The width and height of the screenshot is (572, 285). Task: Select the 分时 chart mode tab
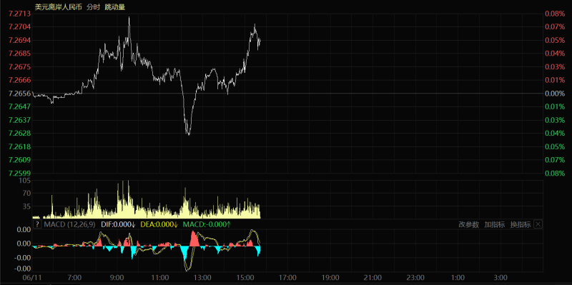tap(93, 7)
